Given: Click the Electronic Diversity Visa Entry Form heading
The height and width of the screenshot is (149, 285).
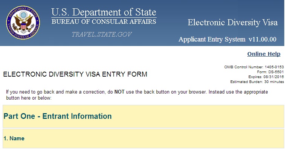Looking at the screenshot, I should pyautogui.click(x=75, y=74).
